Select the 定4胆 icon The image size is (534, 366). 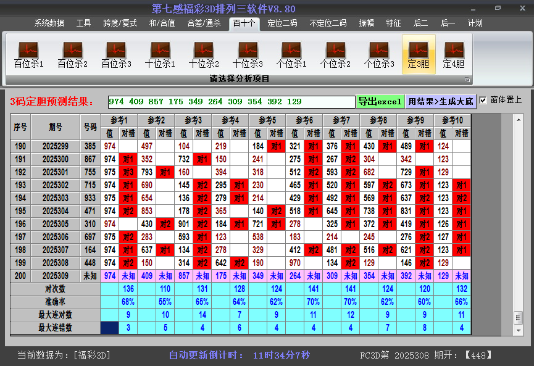click(454, 54)
